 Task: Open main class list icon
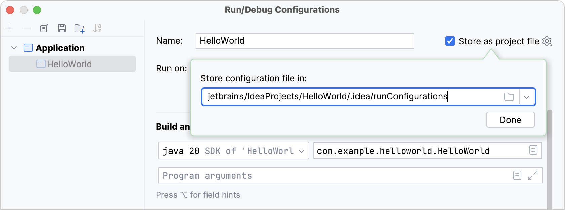[x=533, y=150]
